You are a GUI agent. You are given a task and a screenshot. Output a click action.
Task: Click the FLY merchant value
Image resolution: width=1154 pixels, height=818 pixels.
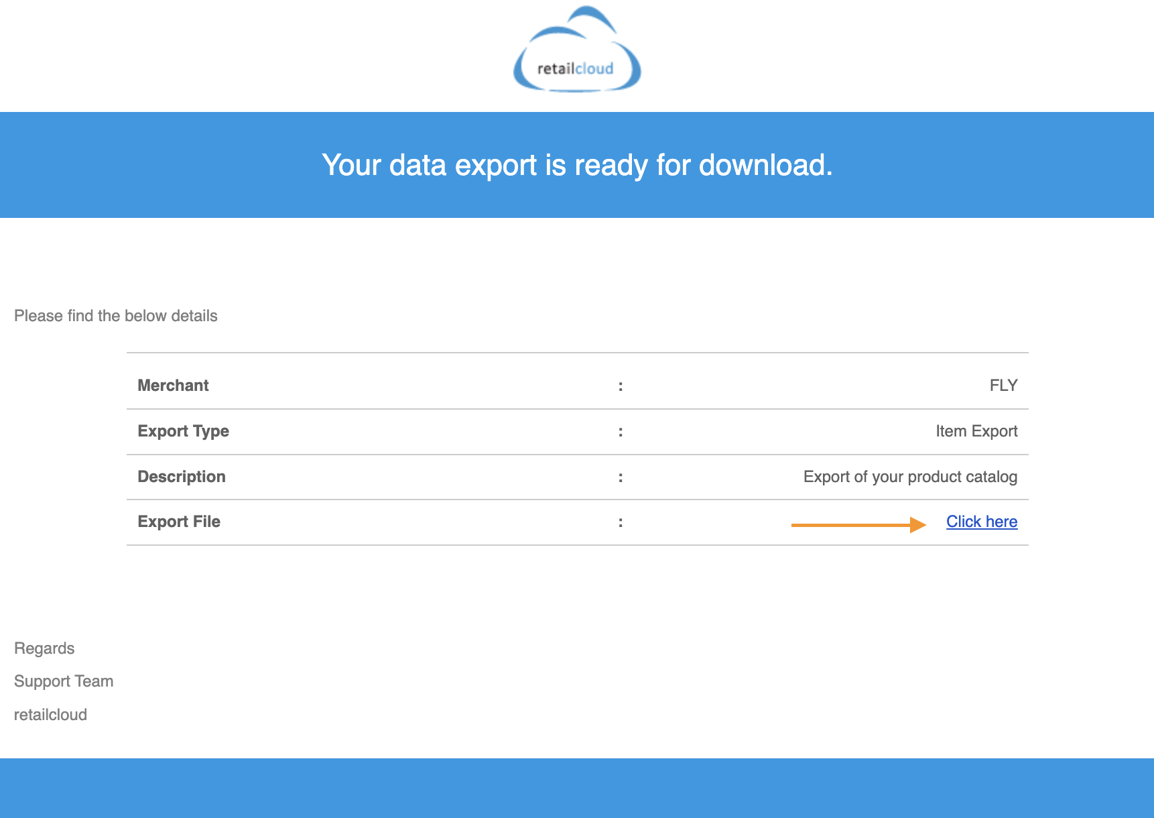point(1003,386)
